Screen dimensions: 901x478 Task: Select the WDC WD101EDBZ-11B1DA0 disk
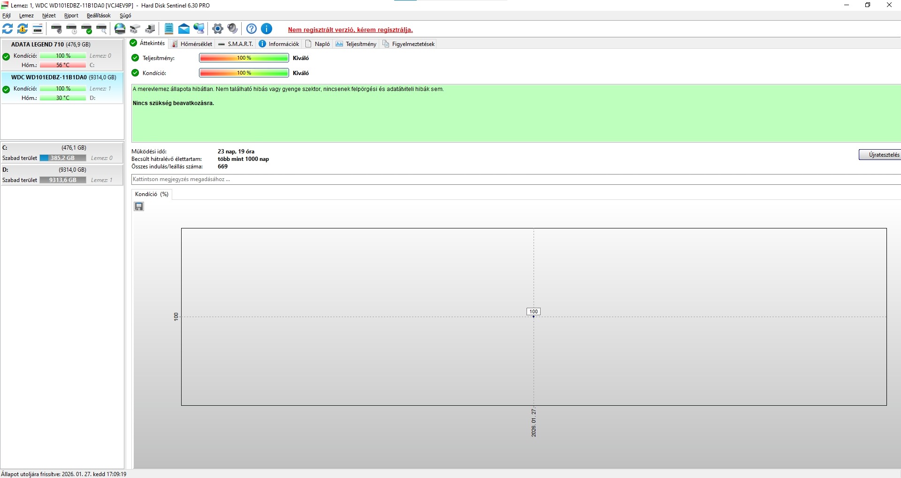click(62, 88)
